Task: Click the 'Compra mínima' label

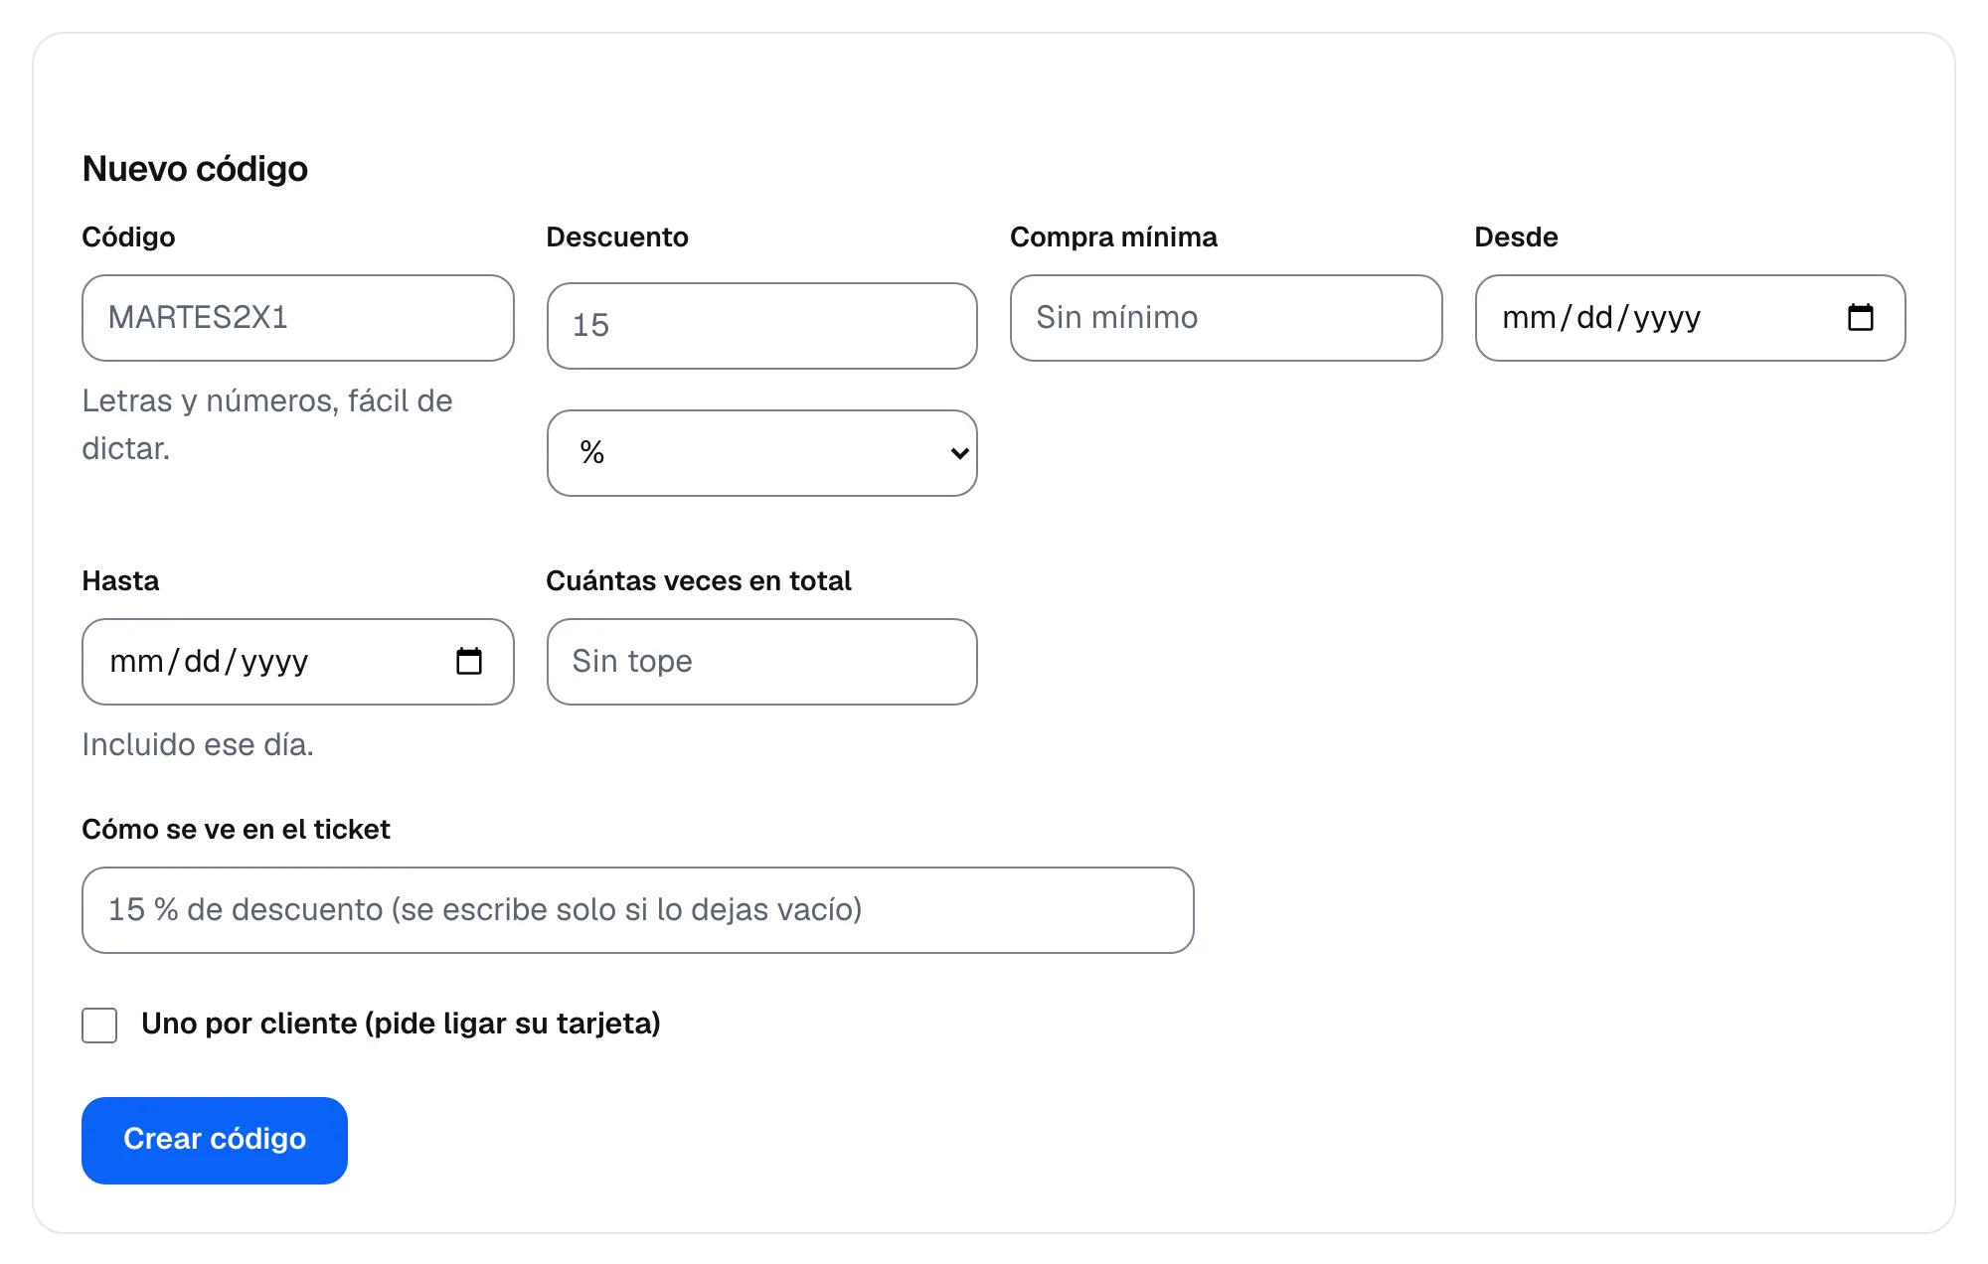Action: 1113,237
